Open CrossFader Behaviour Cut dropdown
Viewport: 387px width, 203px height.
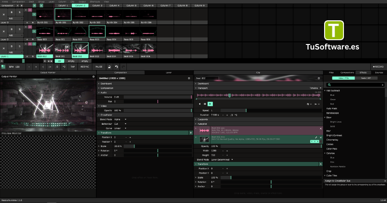tap(120, 124)
